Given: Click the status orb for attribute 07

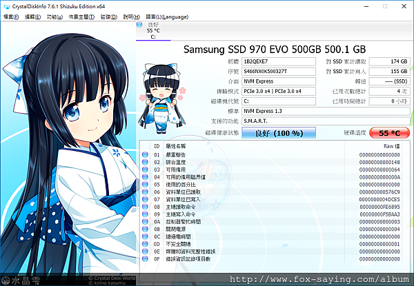Looking at the screenshot, I should point(145,199).
